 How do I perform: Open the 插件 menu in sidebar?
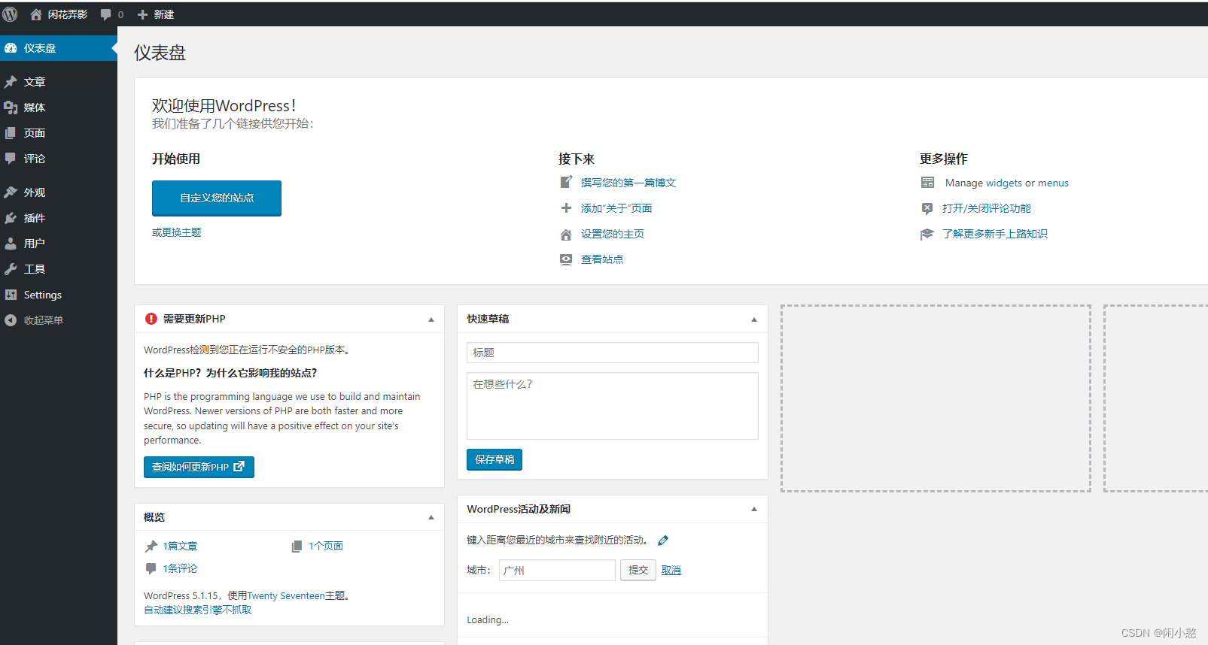coord(59,218)
